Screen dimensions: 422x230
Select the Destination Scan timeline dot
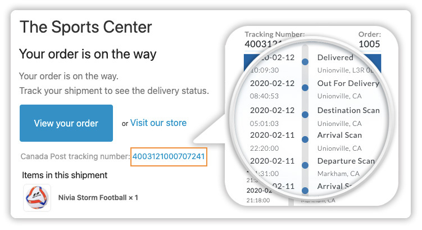coord(305,115)
